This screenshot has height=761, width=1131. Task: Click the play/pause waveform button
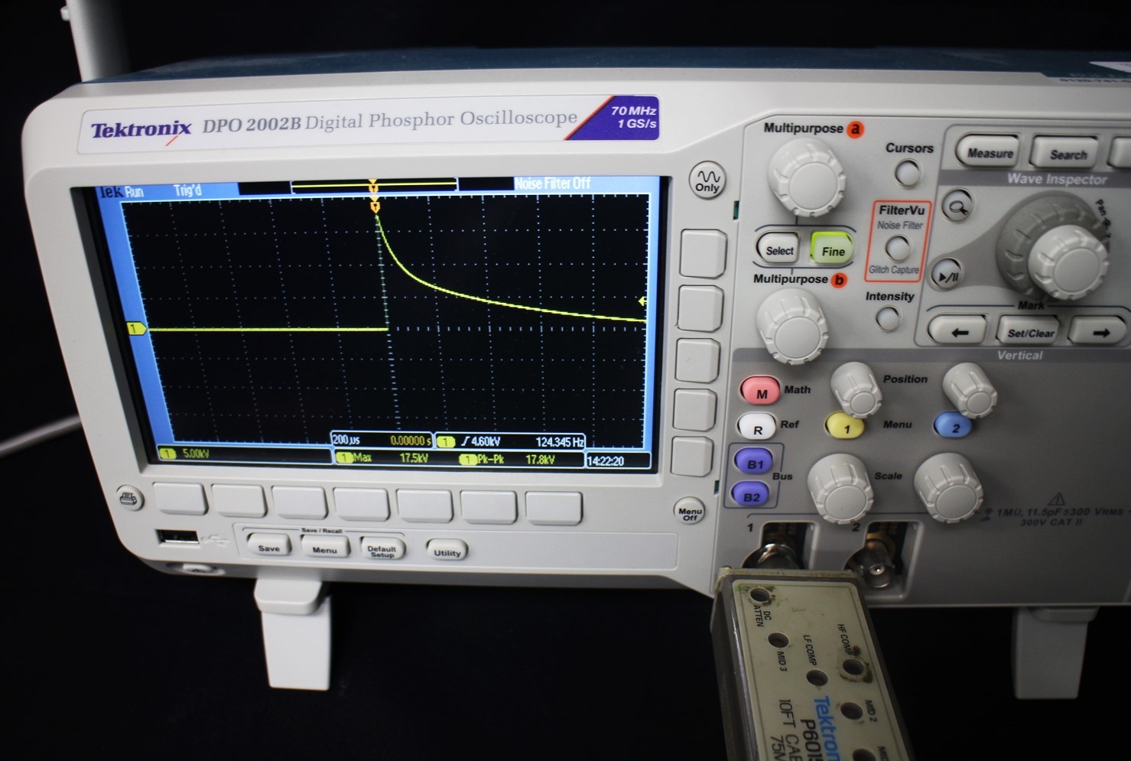[x=948, y=275]
